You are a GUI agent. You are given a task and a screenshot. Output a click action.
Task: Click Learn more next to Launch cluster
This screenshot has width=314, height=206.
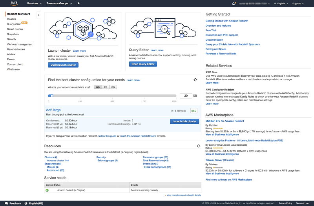[x=79, y=51]
